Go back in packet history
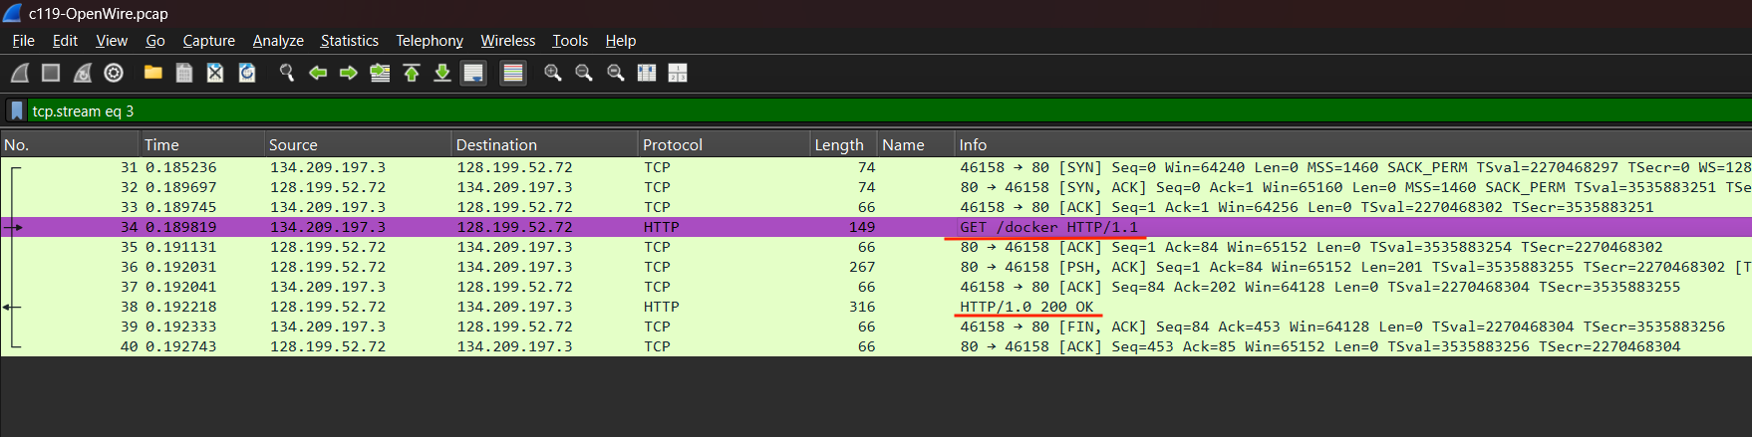The height and width of the screenshot is (437, 1752). (x=318, y=73)
